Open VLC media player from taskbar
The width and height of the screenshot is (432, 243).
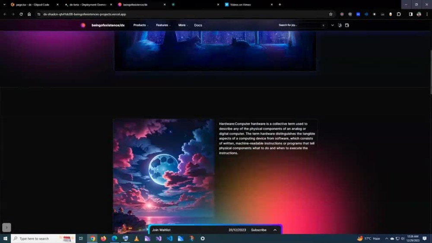pos(137,238)
